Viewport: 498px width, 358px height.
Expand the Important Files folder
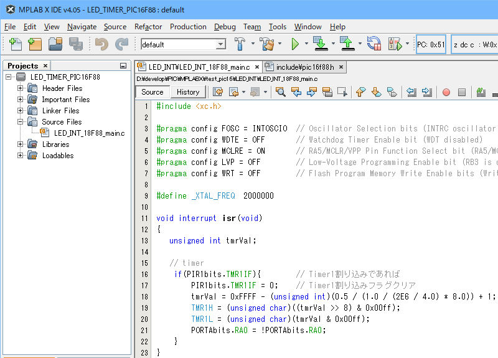tap(21, 100)
